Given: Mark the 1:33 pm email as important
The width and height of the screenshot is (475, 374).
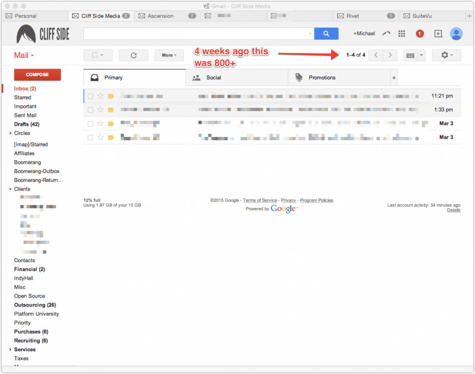Looking at the screenshot, I should click(111, 110).
